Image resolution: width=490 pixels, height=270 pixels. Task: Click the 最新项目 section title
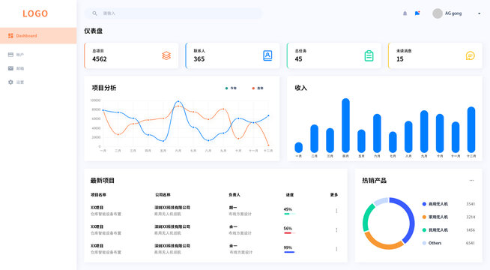pos(103,180)
